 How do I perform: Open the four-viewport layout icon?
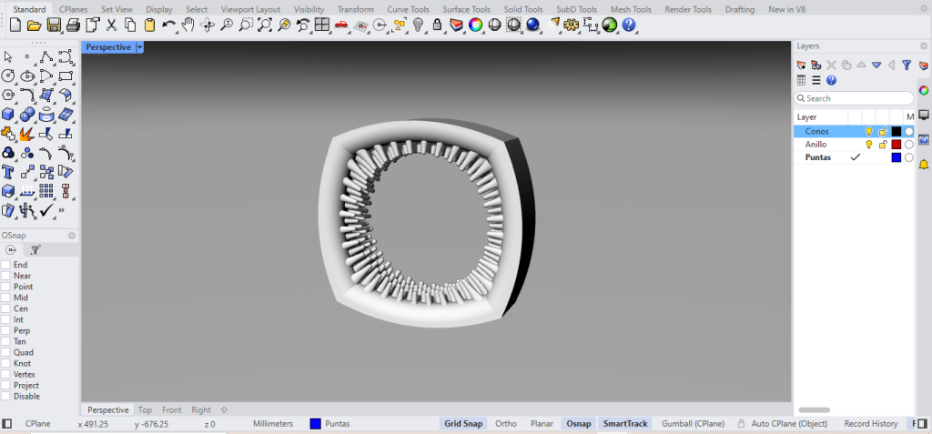coord(322,25)
